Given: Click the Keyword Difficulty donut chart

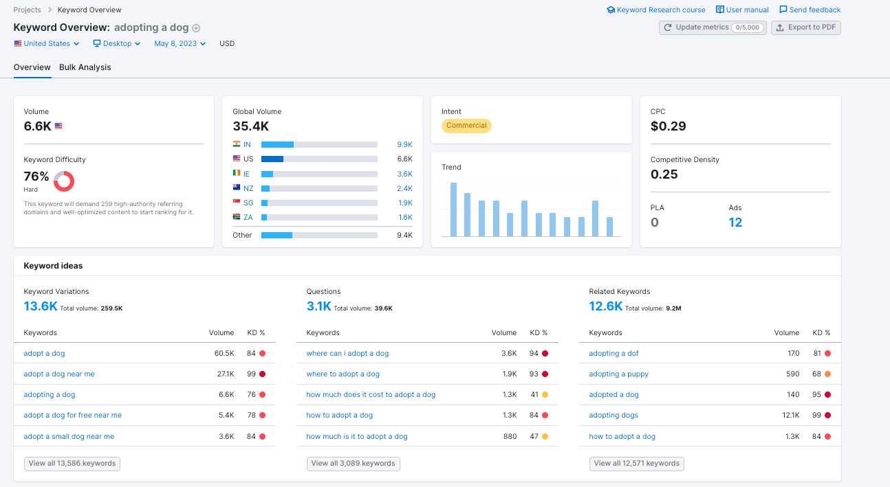Looking at the screenshot, I should (x=64, y=181).
